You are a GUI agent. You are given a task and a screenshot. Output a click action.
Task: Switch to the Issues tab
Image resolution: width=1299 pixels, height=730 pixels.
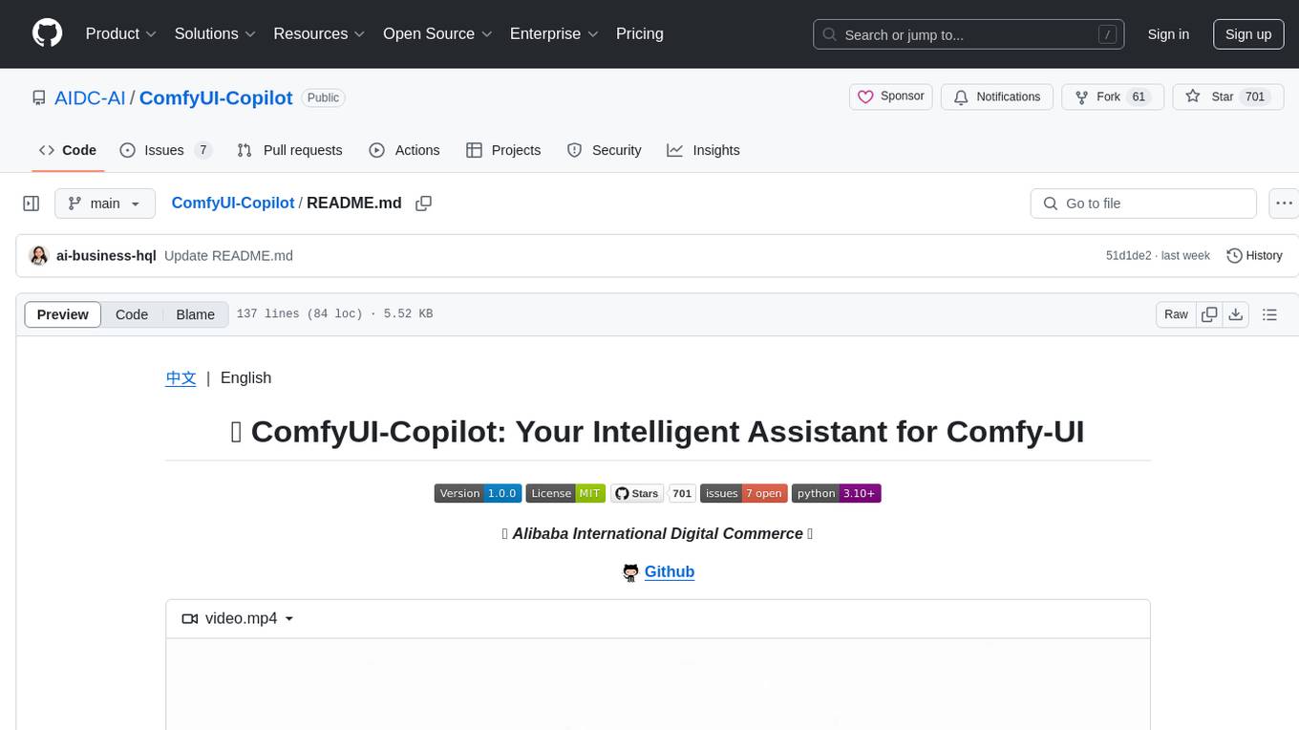click(164, 150)
